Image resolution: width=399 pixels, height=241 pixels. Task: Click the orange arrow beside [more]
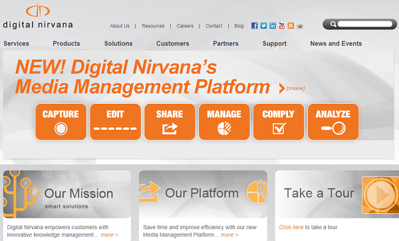(x=282, y=89)
